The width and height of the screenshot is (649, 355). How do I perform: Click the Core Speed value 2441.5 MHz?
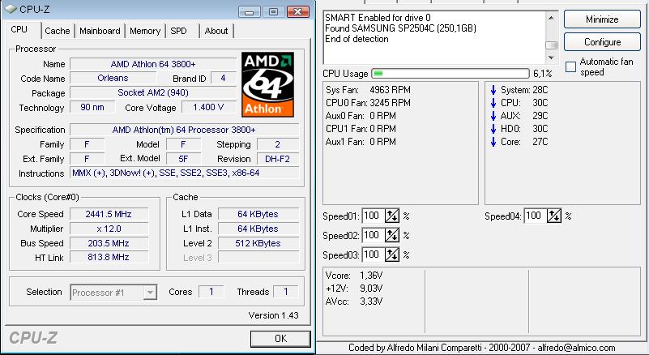point(109,214)
